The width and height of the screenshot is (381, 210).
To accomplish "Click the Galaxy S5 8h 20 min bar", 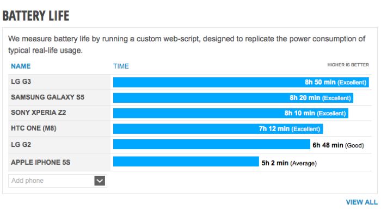I will pos(233,98).
